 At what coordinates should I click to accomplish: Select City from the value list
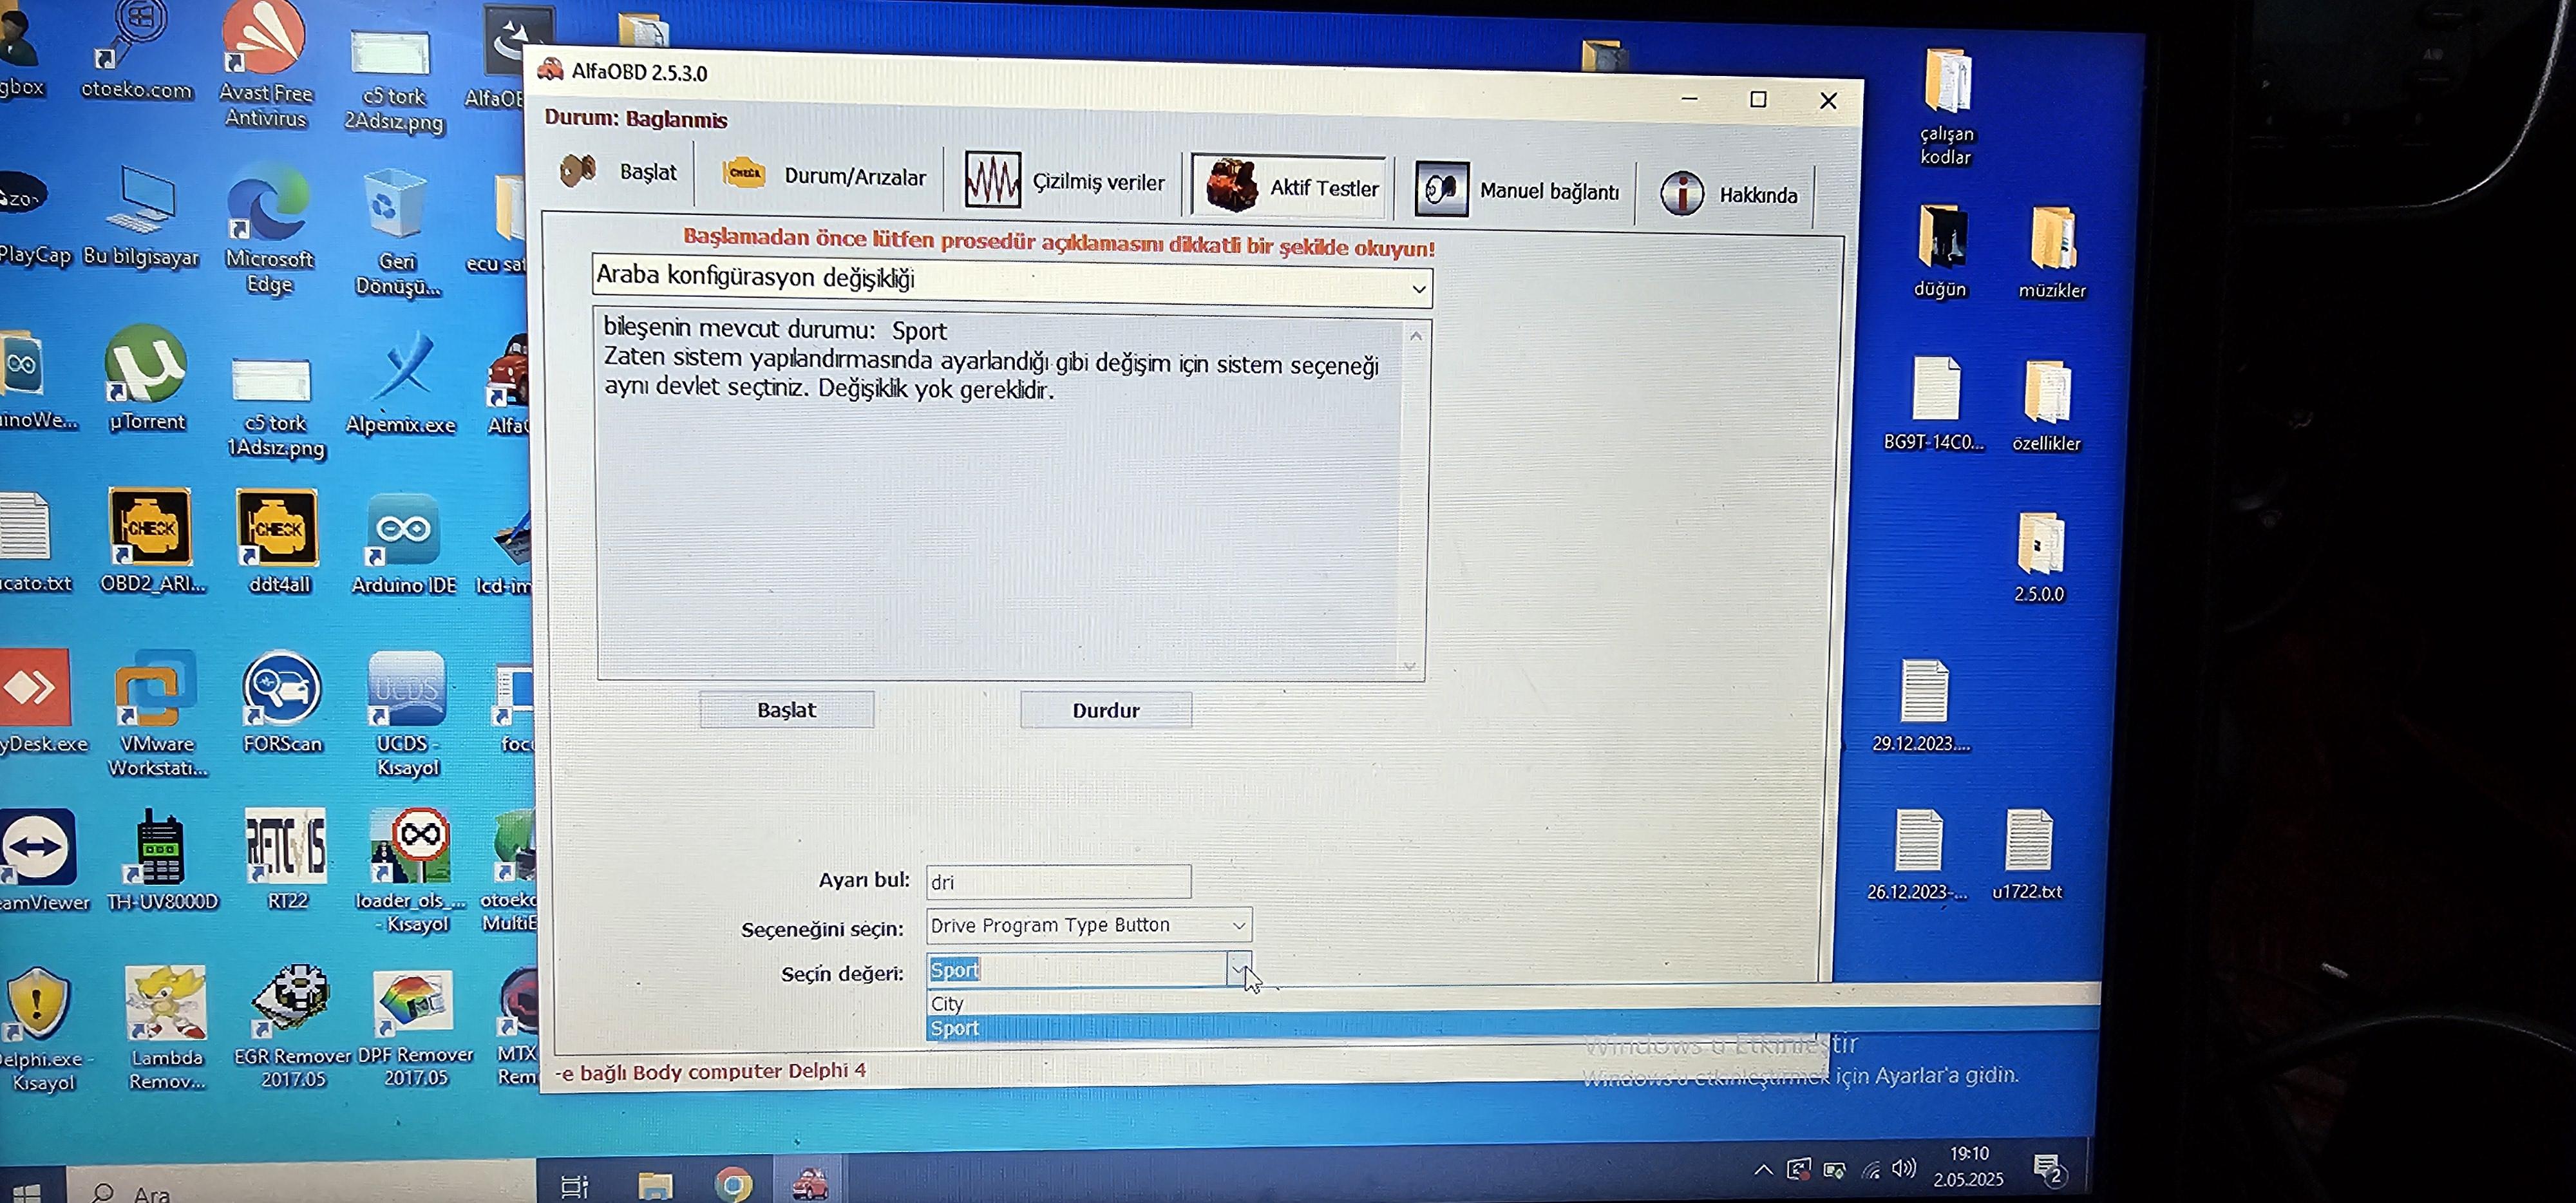(x=947, y=1003)
